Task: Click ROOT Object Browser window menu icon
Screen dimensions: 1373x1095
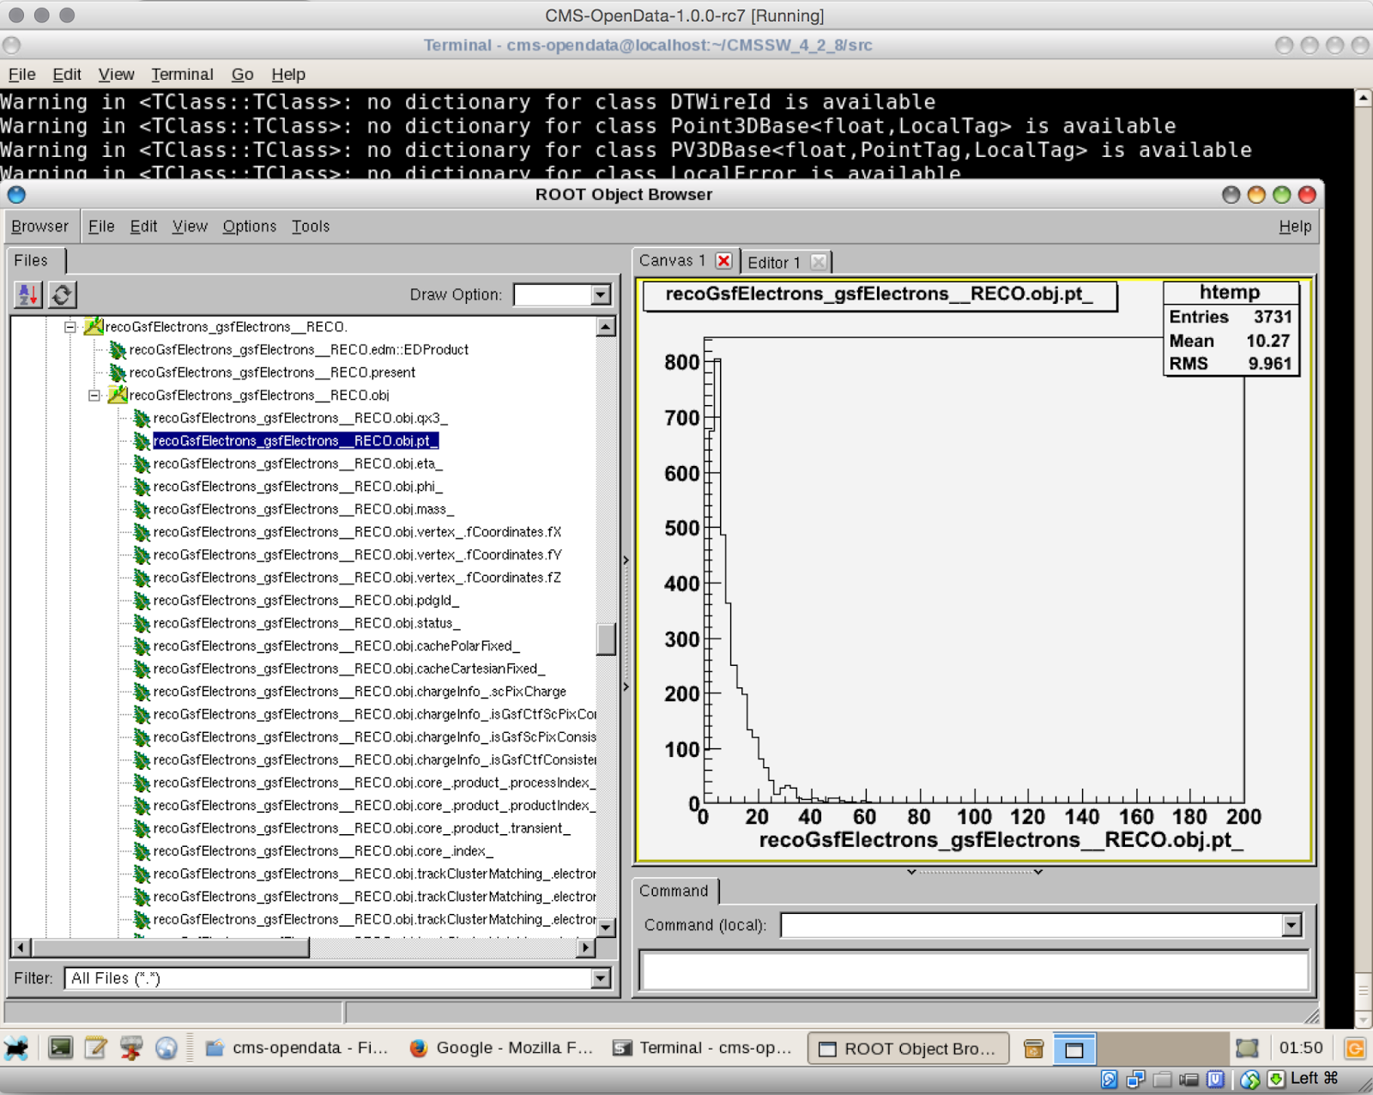Action: [x=16, y=195]
